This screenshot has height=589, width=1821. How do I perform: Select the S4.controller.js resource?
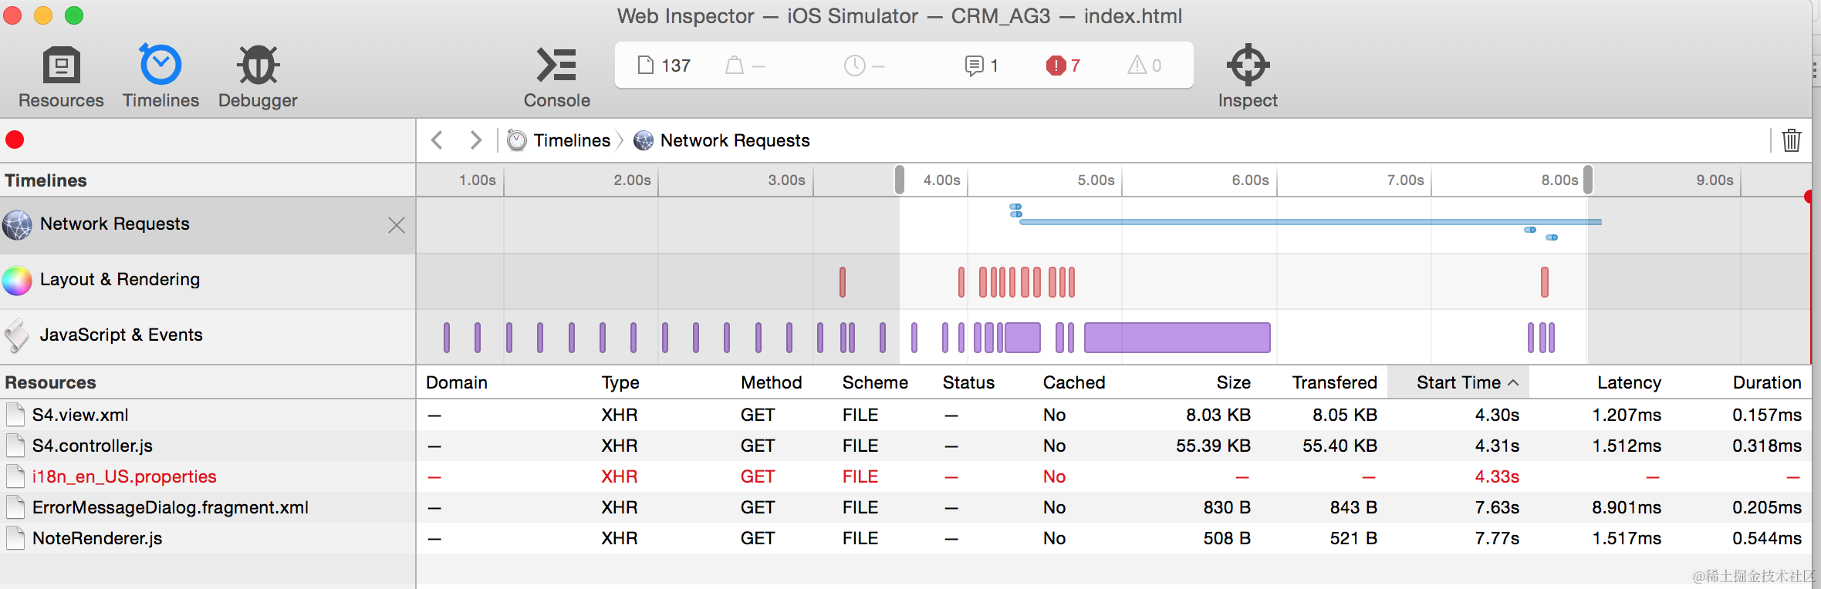[208, 446]
